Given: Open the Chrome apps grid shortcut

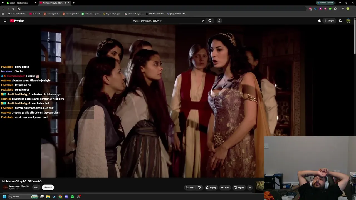Looking at the screenshot, I should click(3, 14).
